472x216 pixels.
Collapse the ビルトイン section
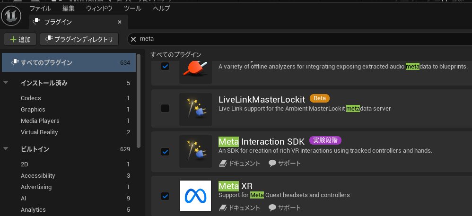tap(6, 148)
